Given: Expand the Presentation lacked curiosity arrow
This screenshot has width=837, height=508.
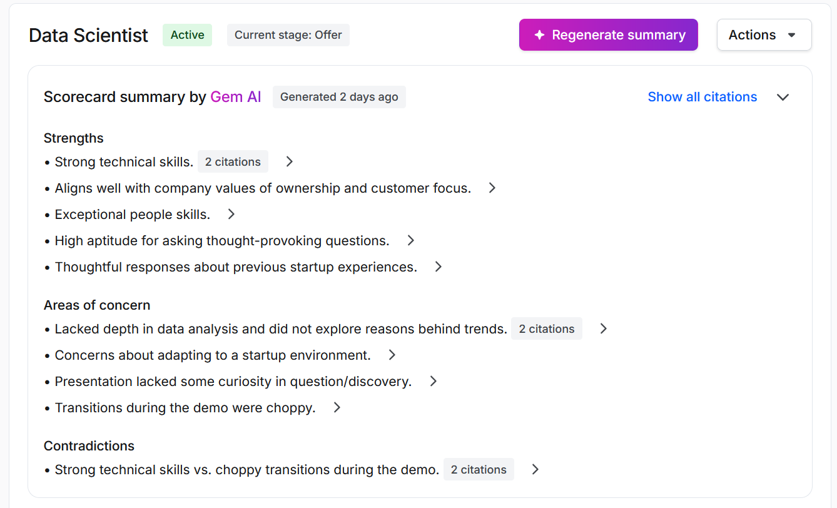Looking at the screenshot, I should (x=434, y=381).
